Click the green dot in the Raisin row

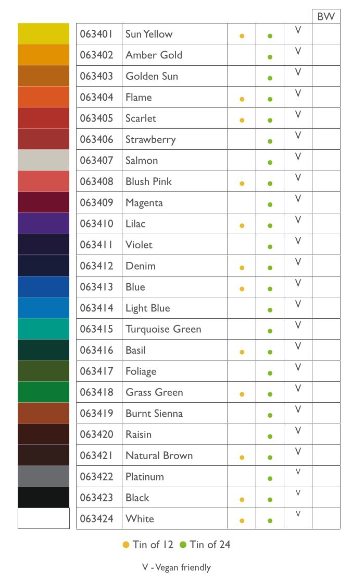click(270, 437)
